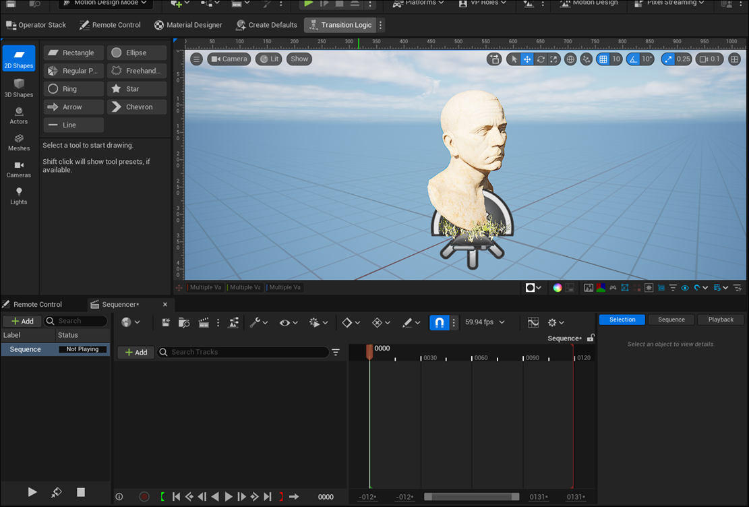Click the sequencer horizontal range scrollbar

pos(471,497)
